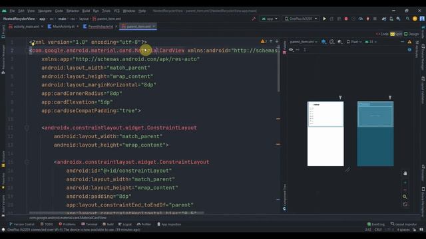Switch to activity_main.xml tab
426x239 pixels.
pos(26,27)
